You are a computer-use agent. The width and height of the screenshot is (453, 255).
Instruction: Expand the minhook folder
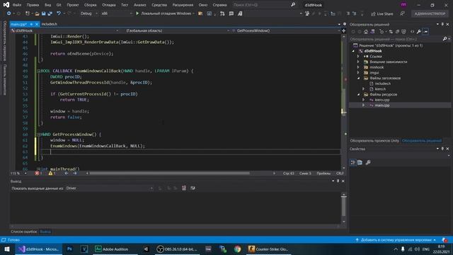(358, 67)
